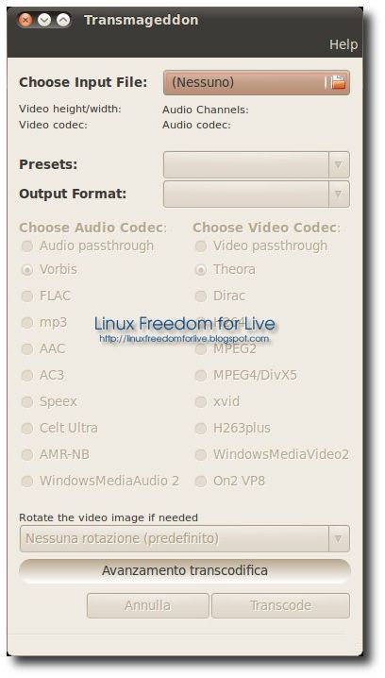
Task: Choose the Dirac video codec
Action: [200, 297]
